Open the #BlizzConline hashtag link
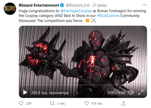Image resolution: width=151 pixels, height=108 pixels. [108, 16]
